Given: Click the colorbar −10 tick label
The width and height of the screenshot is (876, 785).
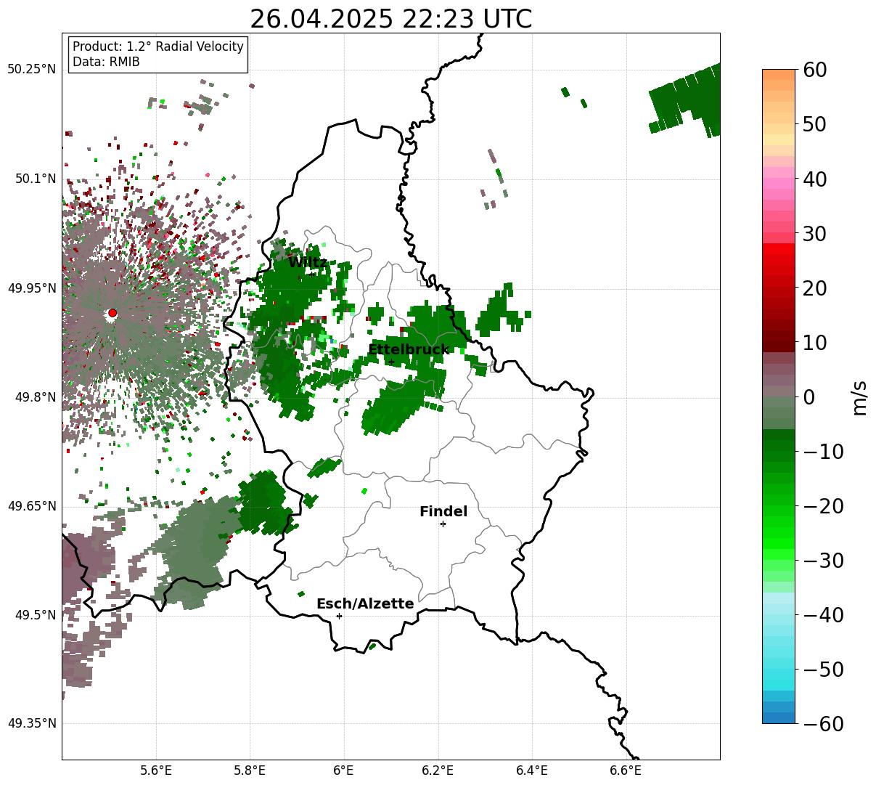Looking at the screenshot, I should [x=822, y=452].
